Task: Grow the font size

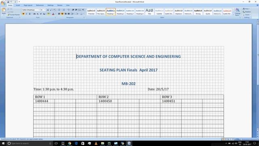Action: click(48, 10)
